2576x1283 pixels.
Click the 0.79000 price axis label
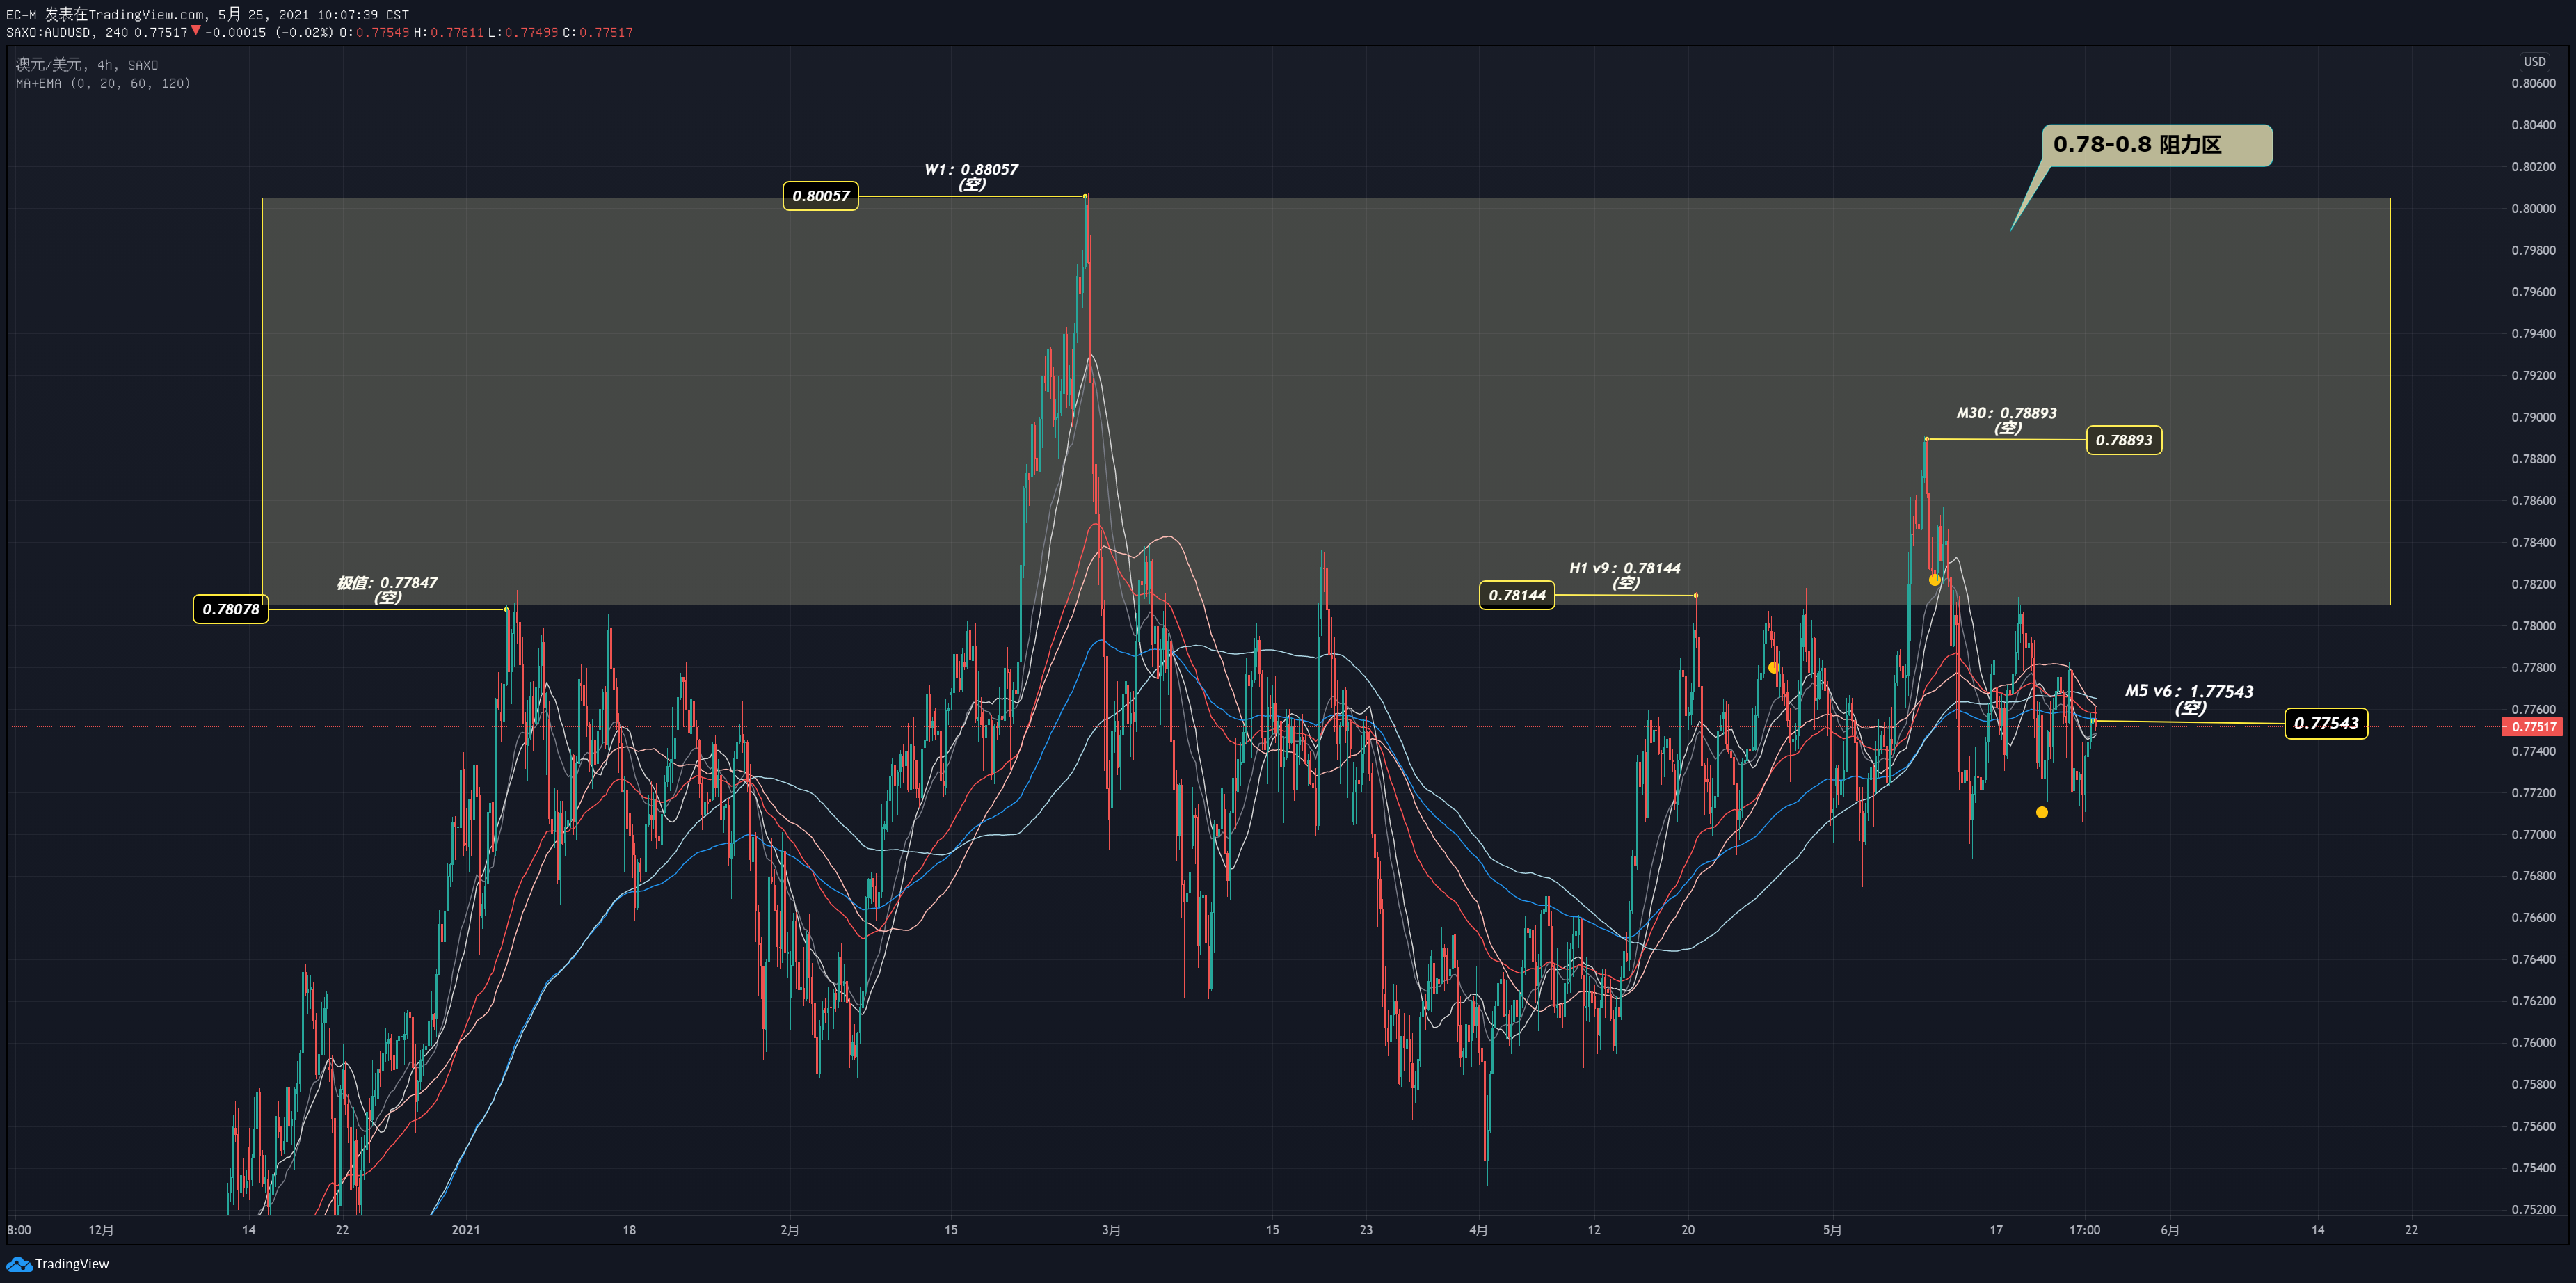coord(2533,417)
